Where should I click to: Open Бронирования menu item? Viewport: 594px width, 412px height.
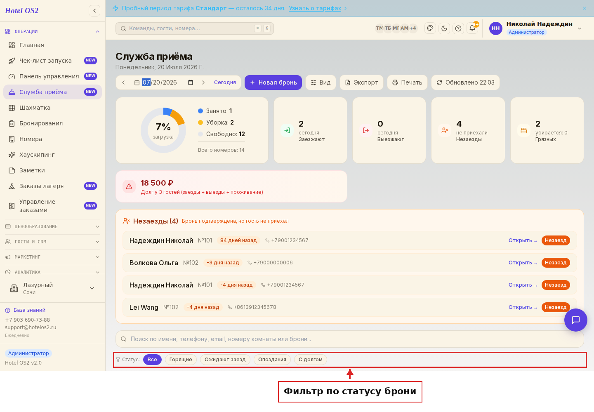[x=52, y=123]
